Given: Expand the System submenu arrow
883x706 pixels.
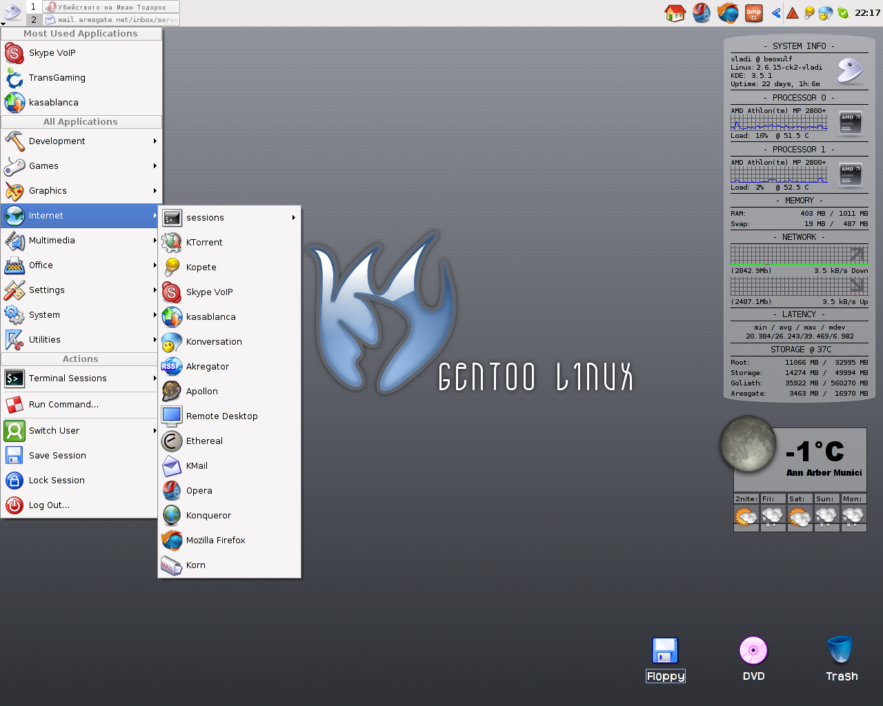Looking at the screenshot, I should [155, 315].
